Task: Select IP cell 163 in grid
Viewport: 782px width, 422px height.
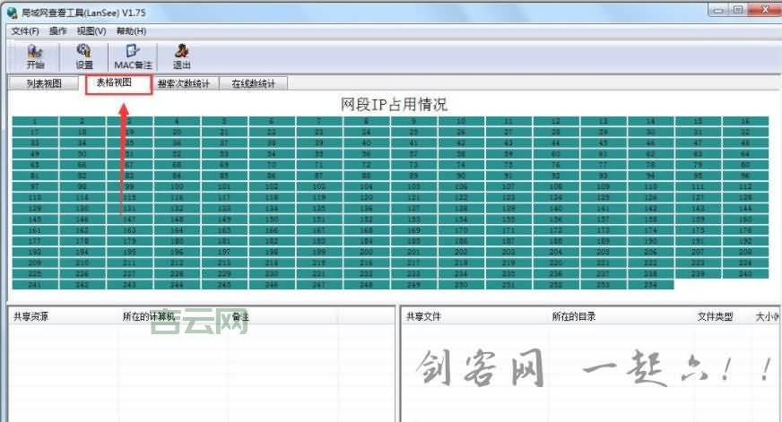Action: point(129,230)
